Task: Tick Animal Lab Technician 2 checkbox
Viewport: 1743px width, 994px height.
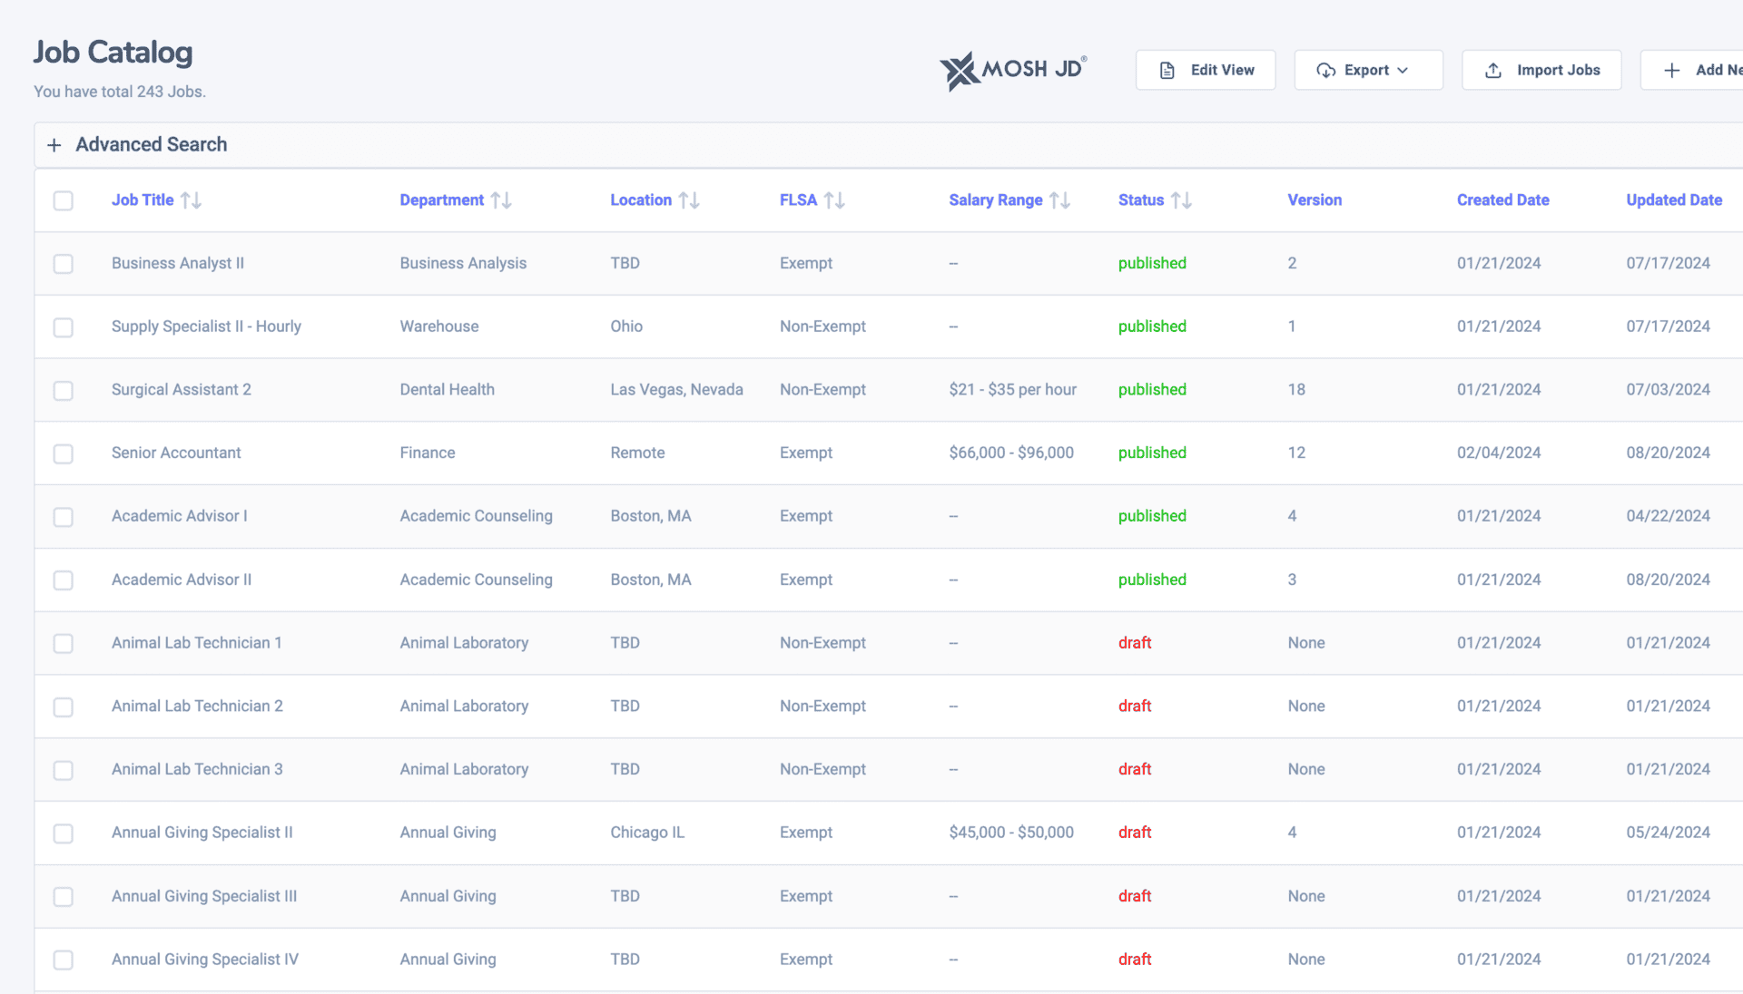Action: click(x=63, y=707)
